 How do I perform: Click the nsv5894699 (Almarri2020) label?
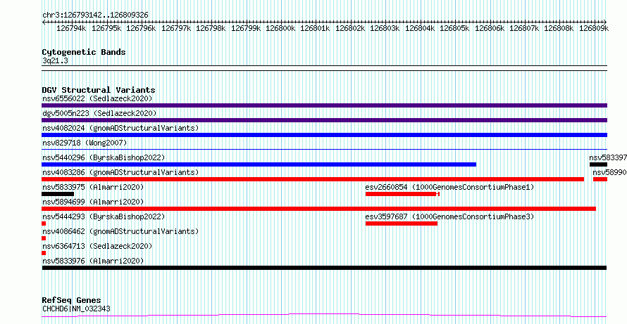pos(93,202)
